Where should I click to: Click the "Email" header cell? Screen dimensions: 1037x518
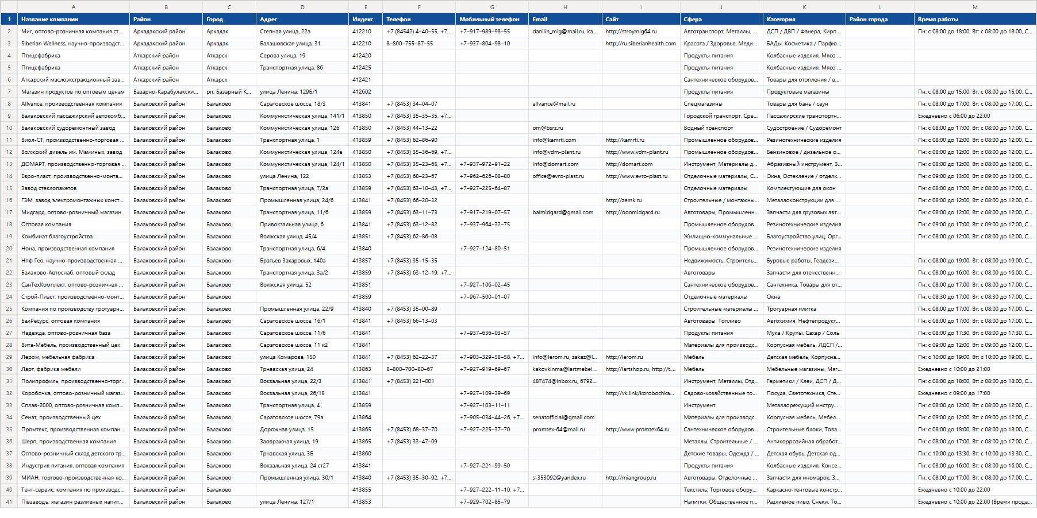click(x=565, y=19)
